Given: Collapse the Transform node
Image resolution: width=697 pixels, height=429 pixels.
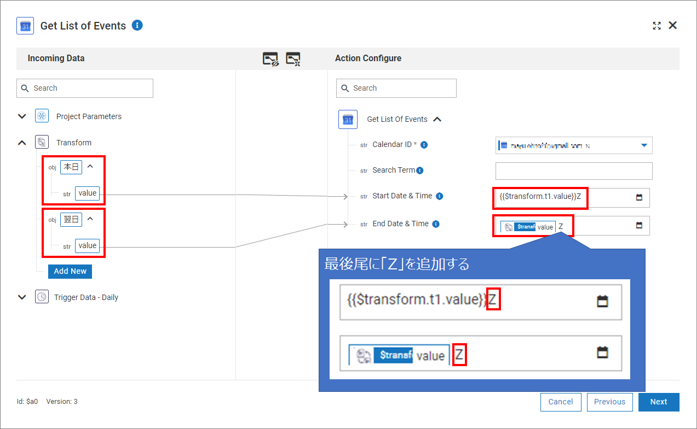Looking at the screenshot, I should (x=22, y=143).
